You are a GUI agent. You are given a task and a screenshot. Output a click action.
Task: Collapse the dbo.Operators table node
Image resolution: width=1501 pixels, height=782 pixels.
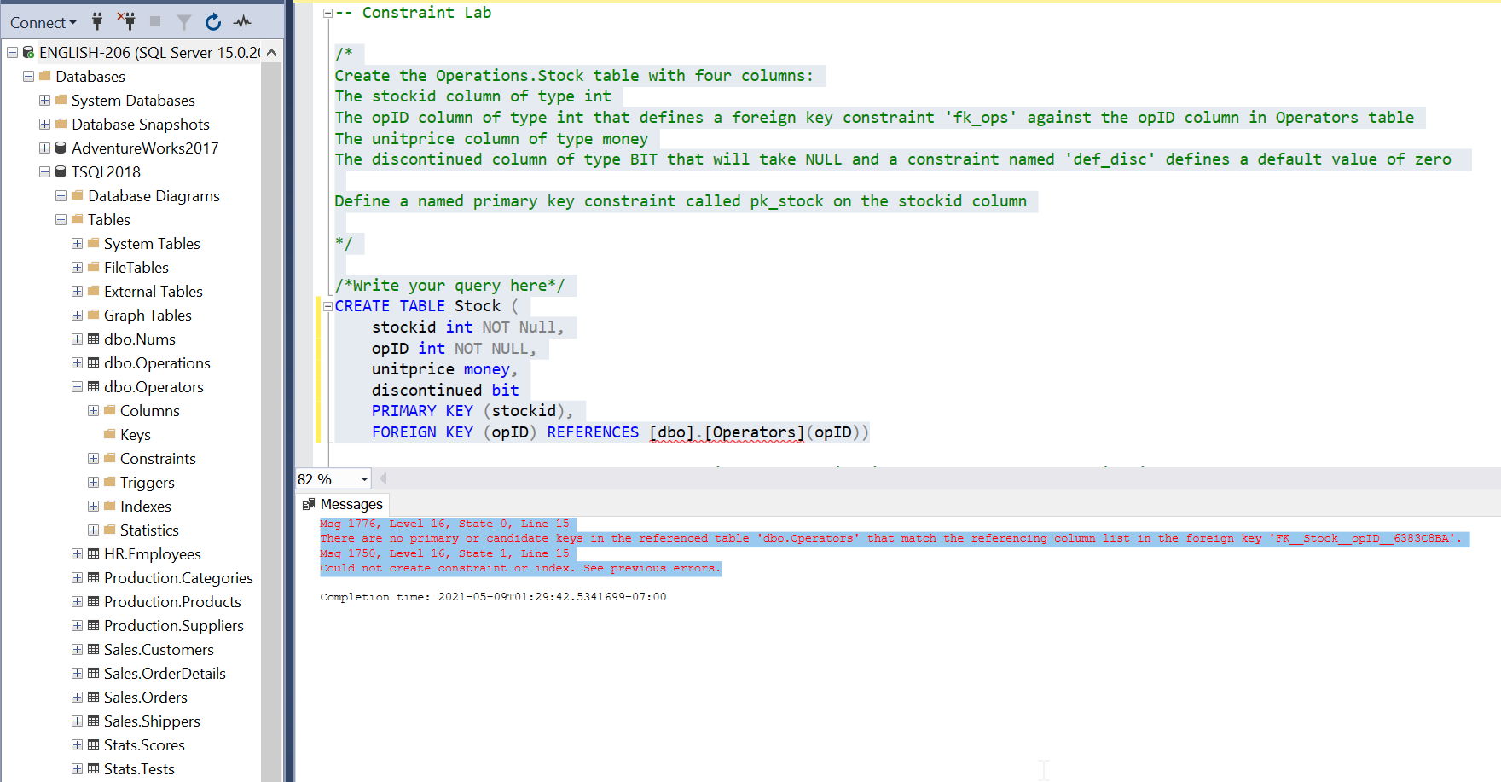[x=77, y=387]
